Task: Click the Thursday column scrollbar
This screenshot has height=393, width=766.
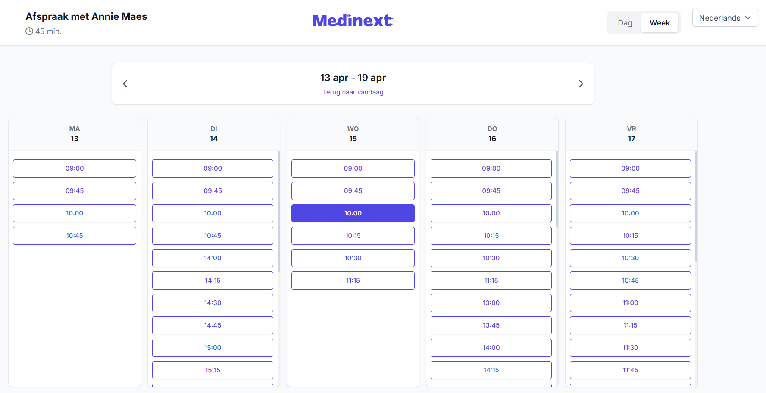Action: coord(557,189)
